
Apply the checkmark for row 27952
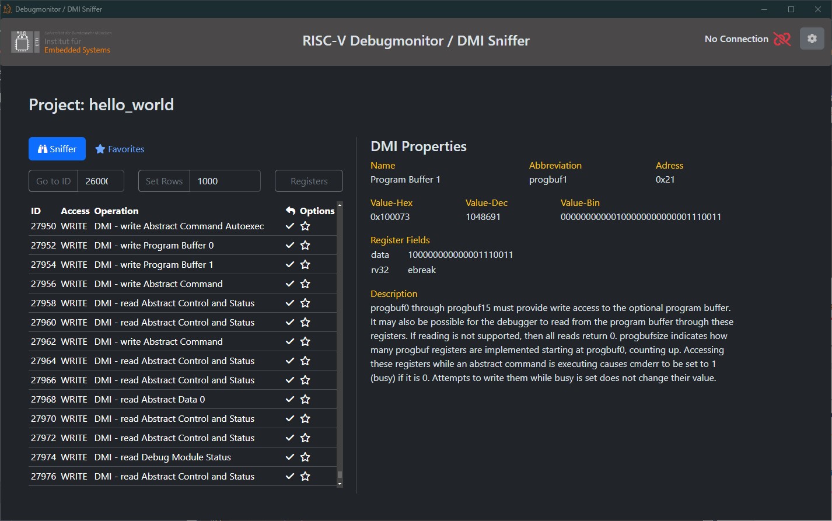point(290,246)
